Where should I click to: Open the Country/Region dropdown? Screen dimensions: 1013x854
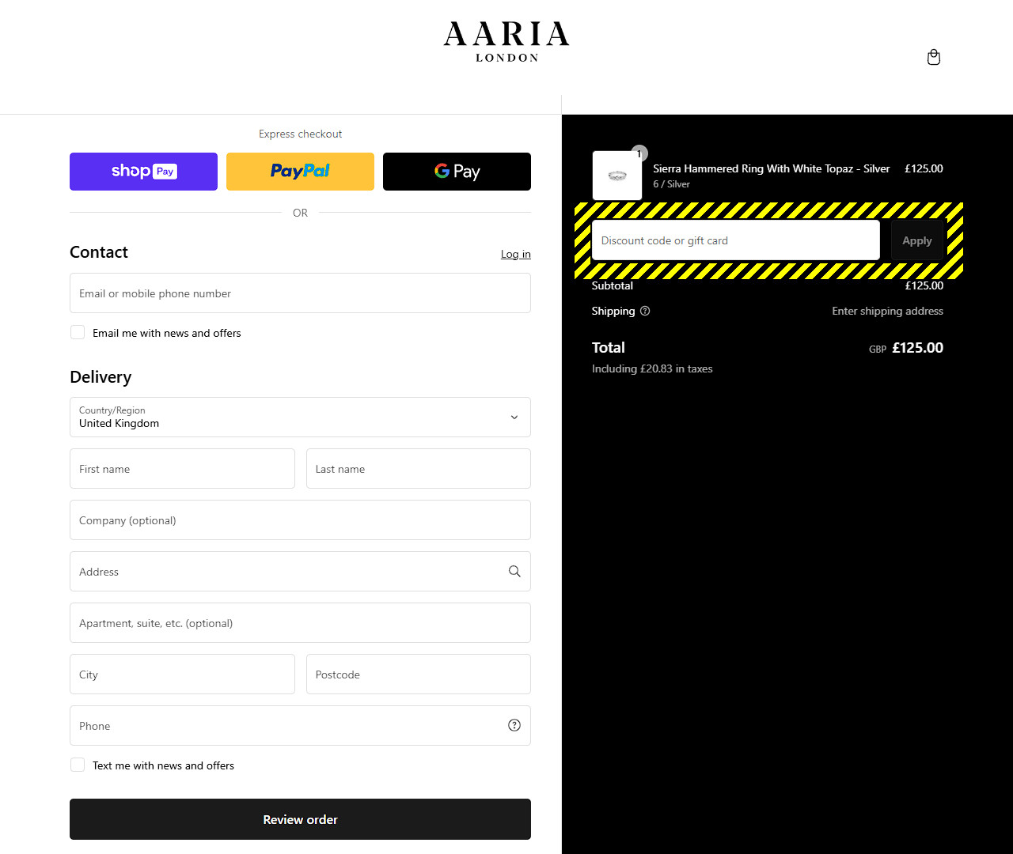pos(300,417)
